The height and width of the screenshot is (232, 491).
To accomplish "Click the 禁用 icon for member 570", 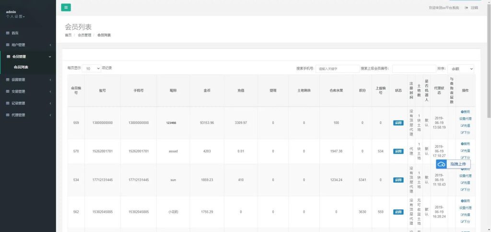I will point(462,144).
